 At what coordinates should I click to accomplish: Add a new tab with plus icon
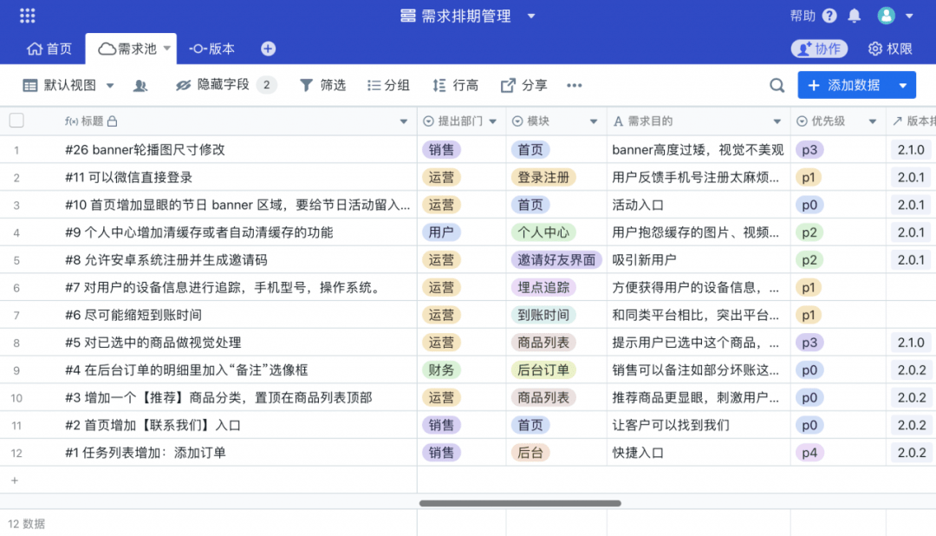268,49
